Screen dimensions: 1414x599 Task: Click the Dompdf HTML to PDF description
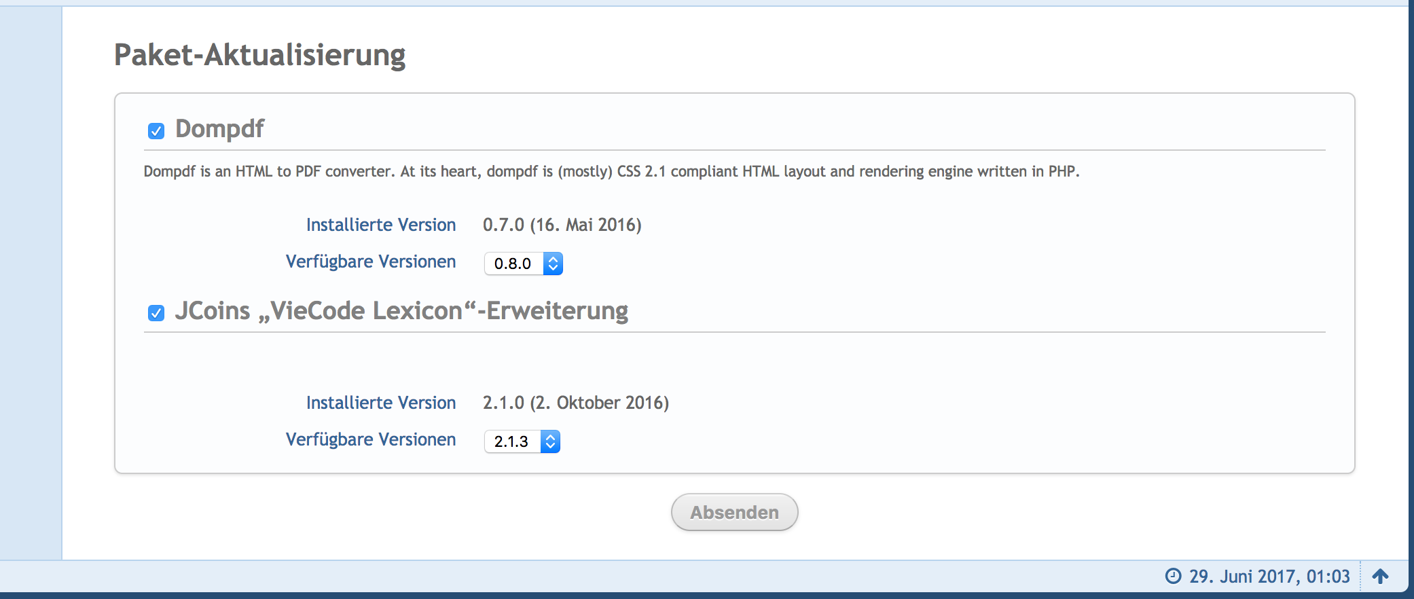(611, 172)
